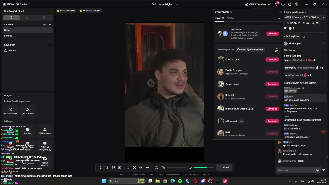Refresh the suggested creators list
Image resolution: width=329 pixels, height=185 pixels.
click(277, 50)
